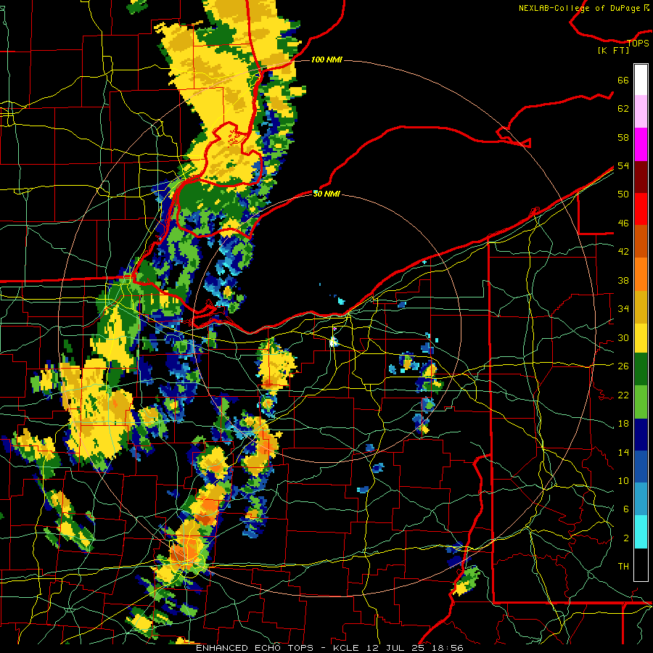Click the dark green legend swatch
653x653 pixels.
pyautogui.click(x=641, y=369)
